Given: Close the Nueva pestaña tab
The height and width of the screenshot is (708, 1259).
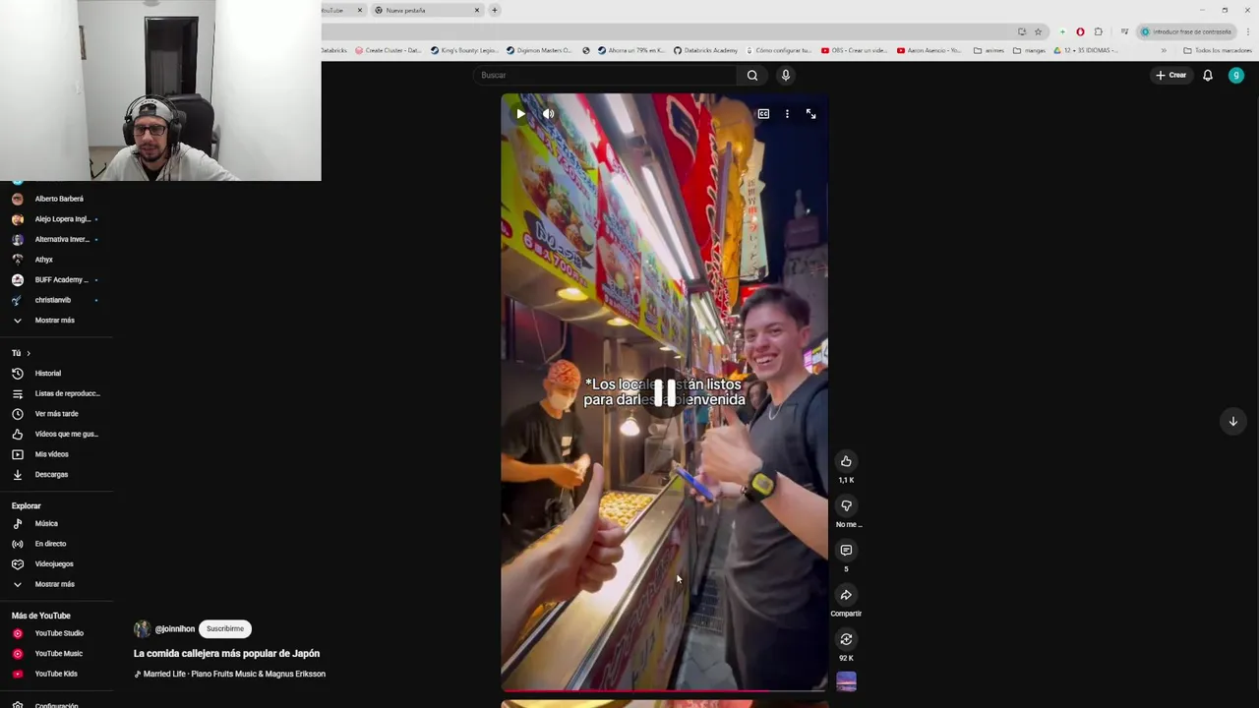Looking at the screenshot, I should (477, 10).
